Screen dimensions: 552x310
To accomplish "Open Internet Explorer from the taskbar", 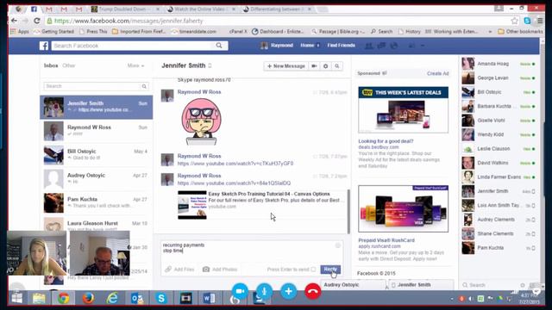I will [112, 299].
